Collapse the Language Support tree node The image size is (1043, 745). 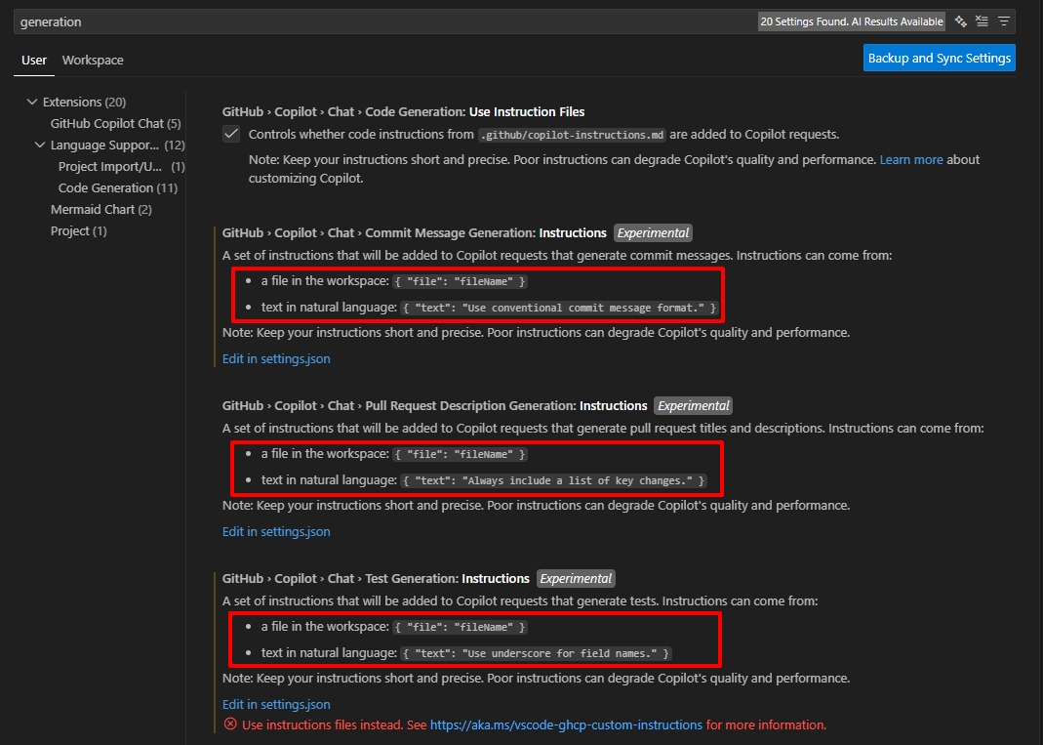click(x=40, y=145)
